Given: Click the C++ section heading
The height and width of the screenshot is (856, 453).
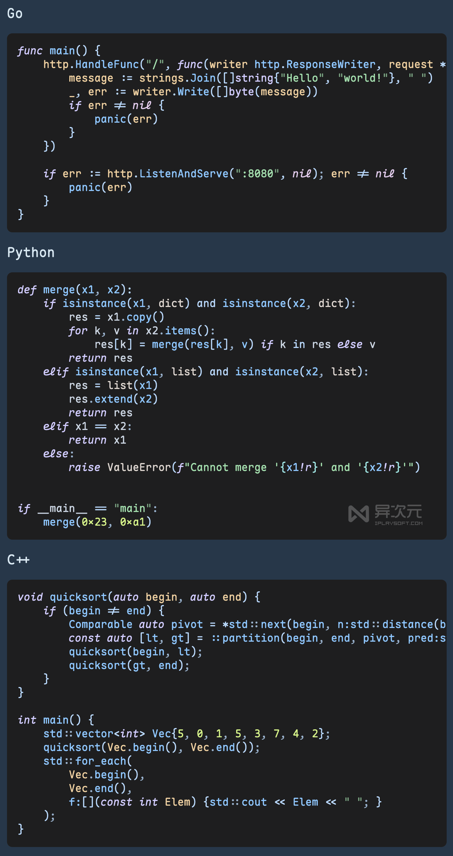Looking at the screenshot, I should [x=18, y=560].
